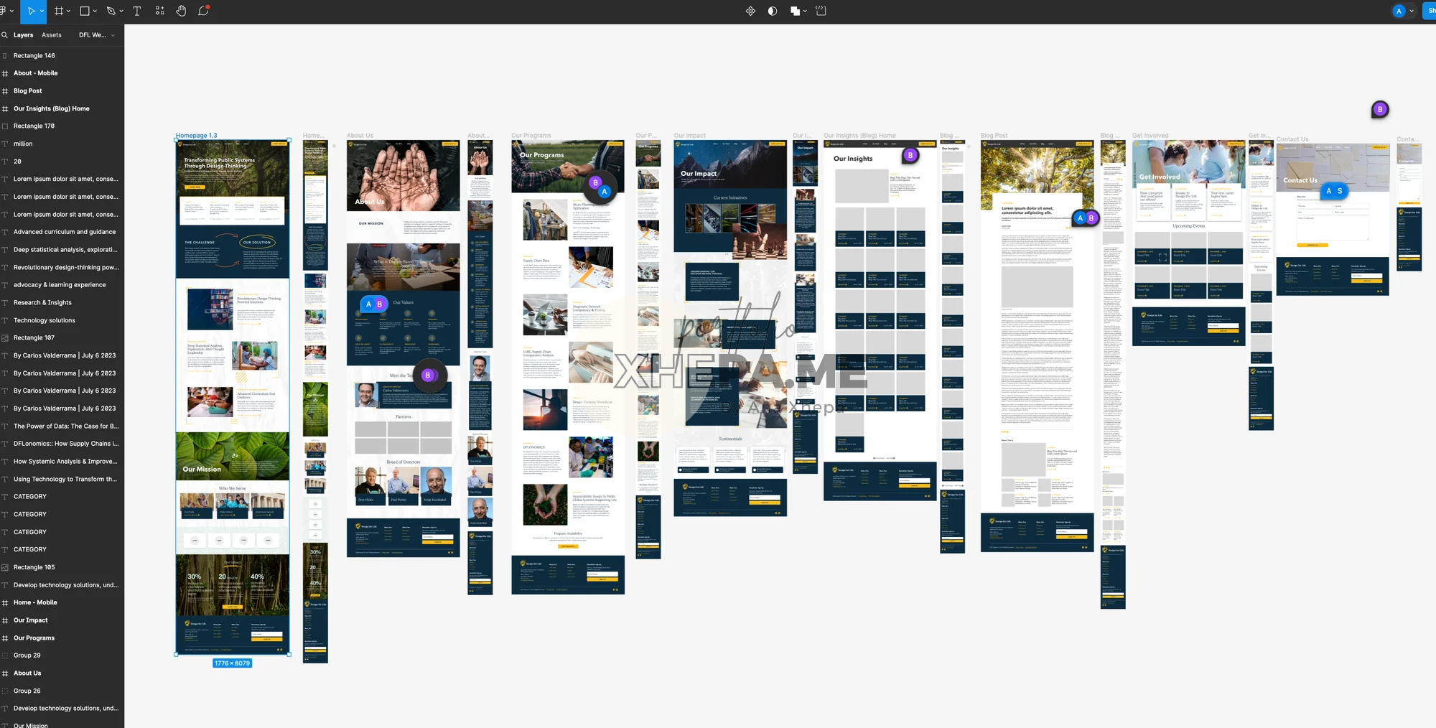Screen dimensions: 1436x728
Task: Click the search icon in Layers panel
Action: click(5, 35)
